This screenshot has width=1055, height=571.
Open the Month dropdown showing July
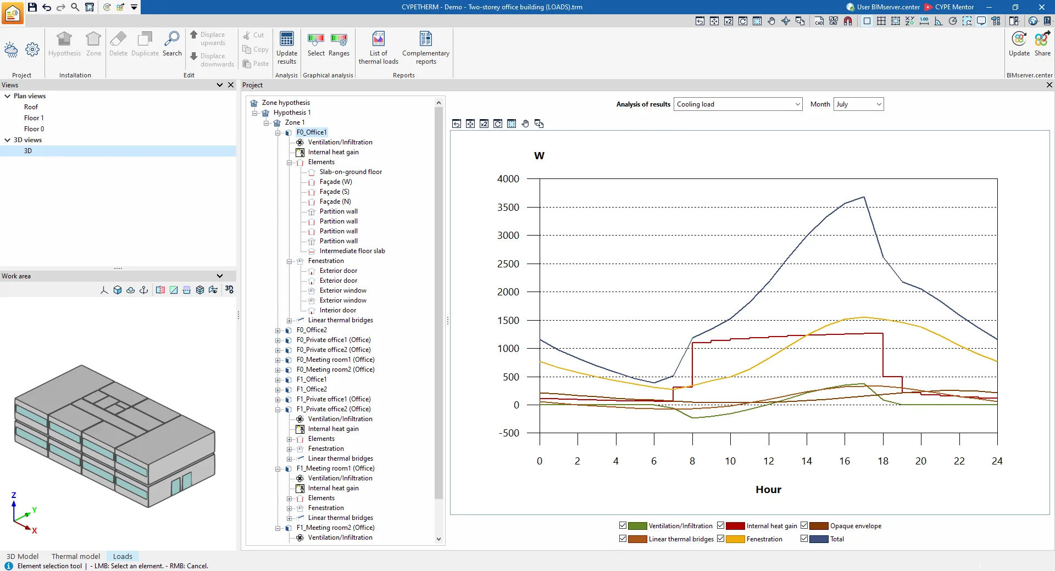pyautogui.click(x=858, y=104)
